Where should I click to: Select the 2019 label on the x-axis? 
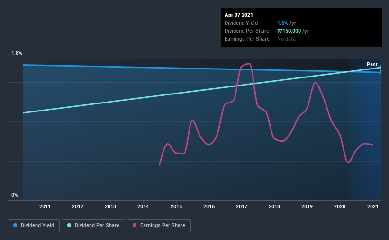[x=307, y=206]
